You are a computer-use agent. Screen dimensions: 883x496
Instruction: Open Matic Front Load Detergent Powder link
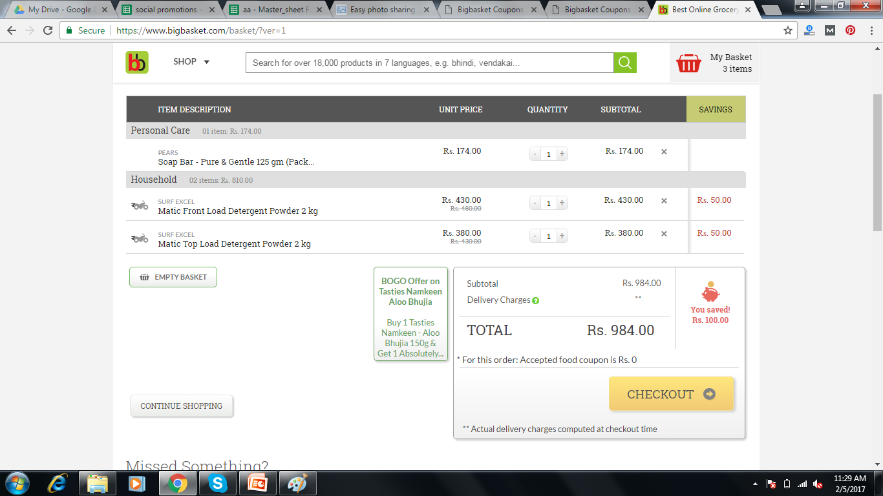click(238, 211)
